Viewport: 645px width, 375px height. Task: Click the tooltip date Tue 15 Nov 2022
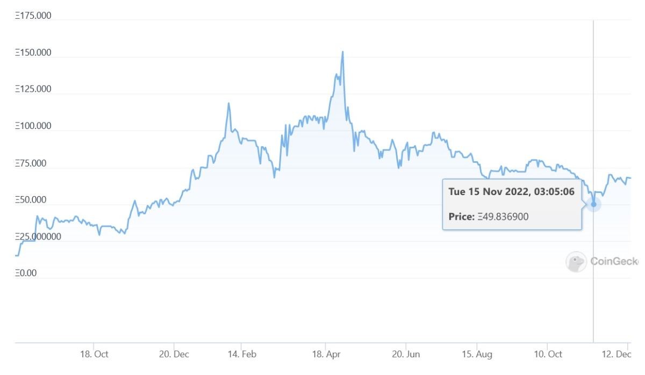tap(512, 192)
